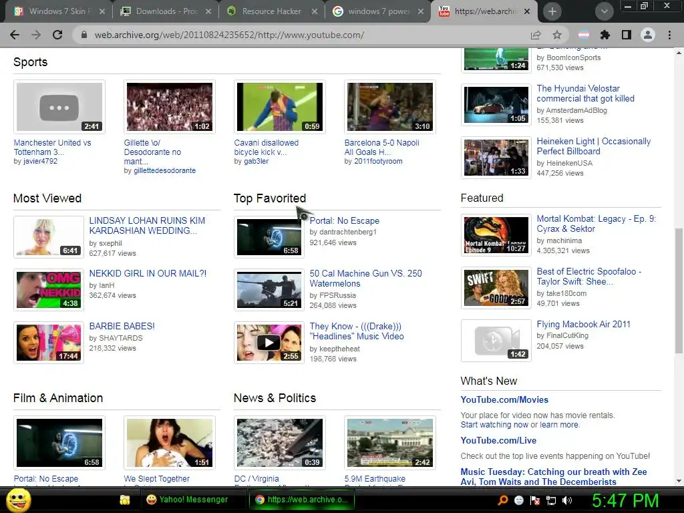The height and width of the screenshot is (513, 684).
Task: Click the 'Start watching now' link
Action: coord(494,424)
